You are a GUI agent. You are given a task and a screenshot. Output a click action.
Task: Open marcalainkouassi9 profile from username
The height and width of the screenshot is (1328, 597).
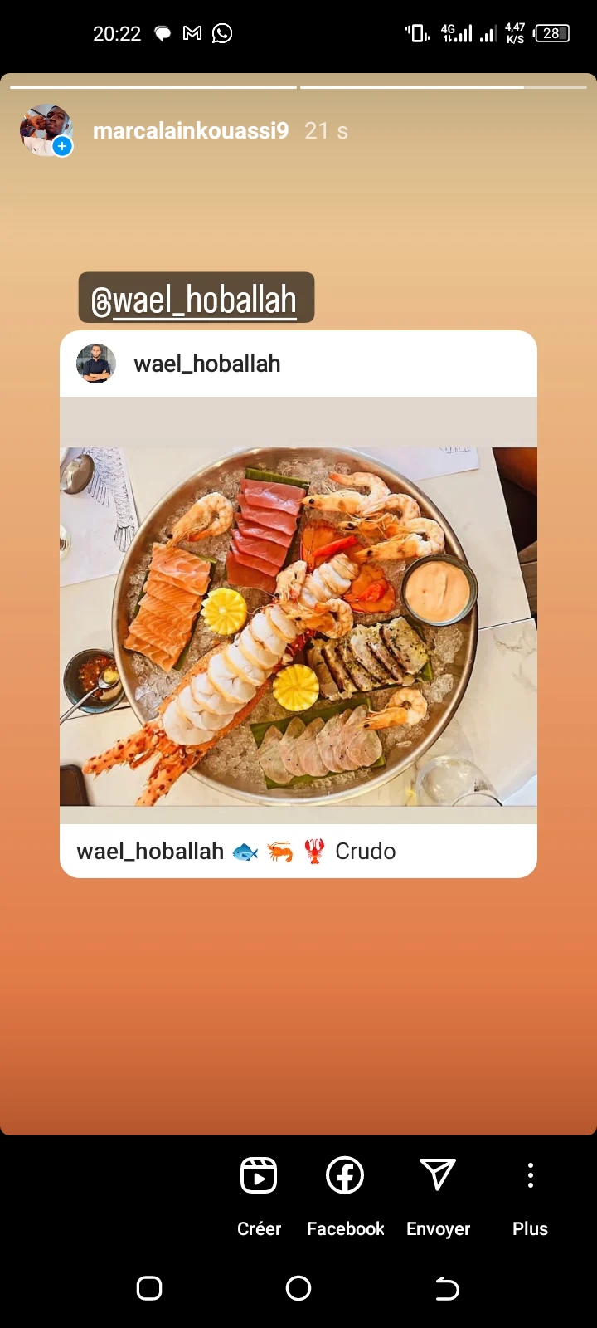[191, 130]
